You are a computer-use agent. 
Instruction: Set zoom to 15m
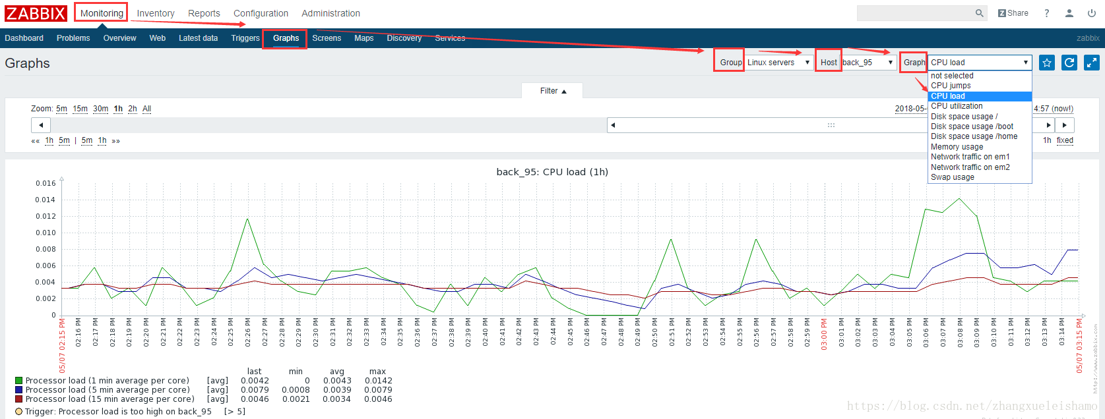[80, 109]
